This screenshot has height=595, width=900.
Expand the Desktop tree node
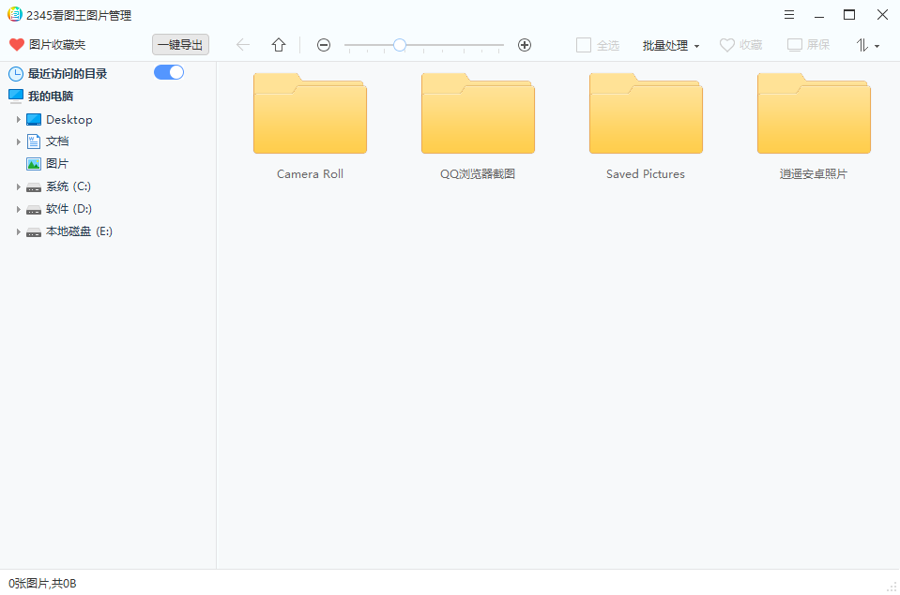[18, 120]
